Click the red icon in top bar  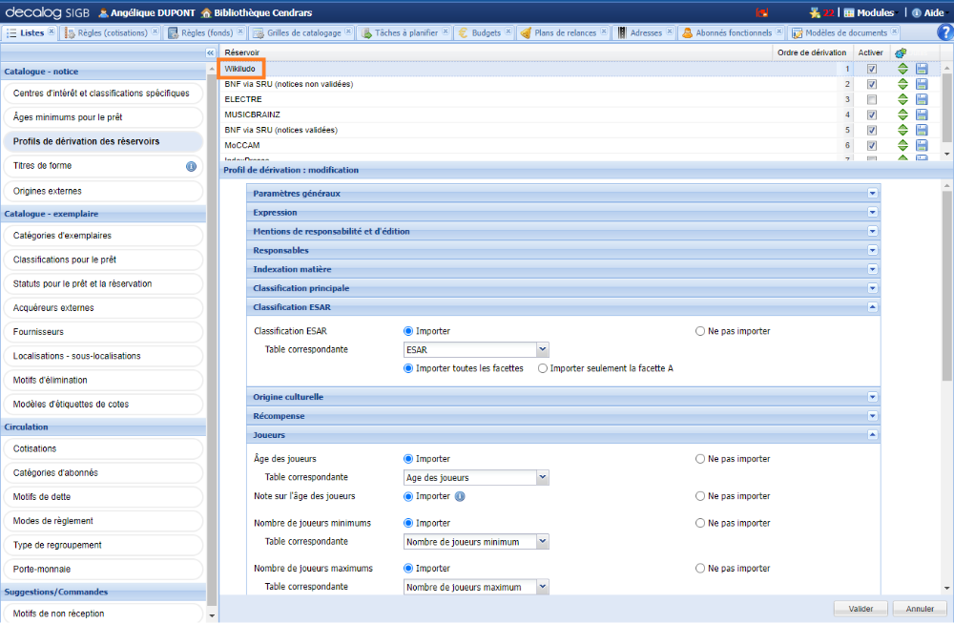pyautogui.click(x=762, y=12)
